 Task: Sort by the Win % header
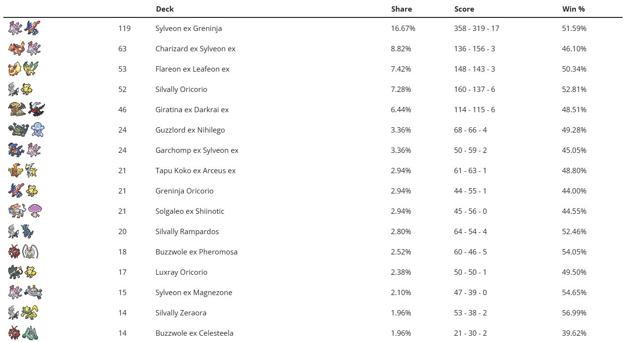pos(573,9)
